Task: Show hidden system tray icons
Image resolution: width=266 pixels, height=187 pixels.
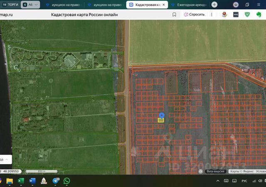Action: pyautogui.click(x=218, y=181)
